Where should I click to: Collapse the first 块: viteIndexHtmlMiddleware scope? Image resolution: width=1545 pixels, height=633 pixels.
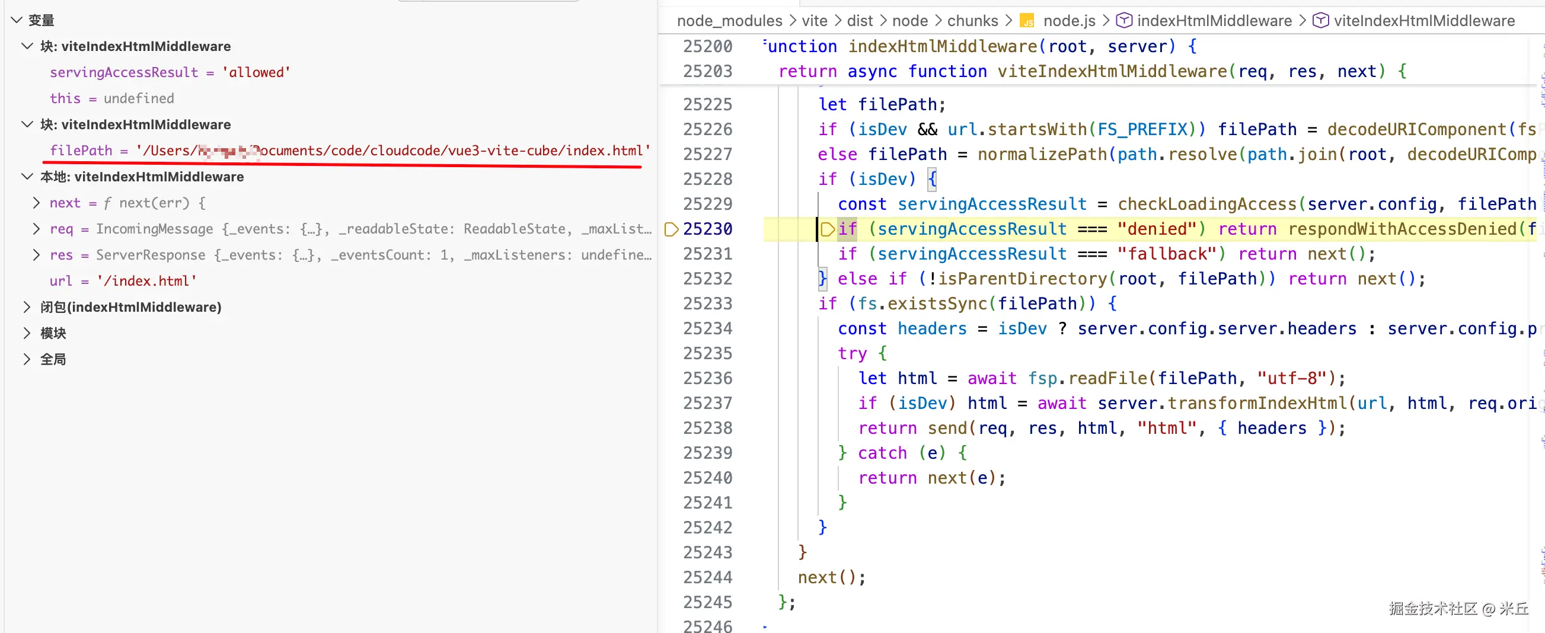[27, 46]
